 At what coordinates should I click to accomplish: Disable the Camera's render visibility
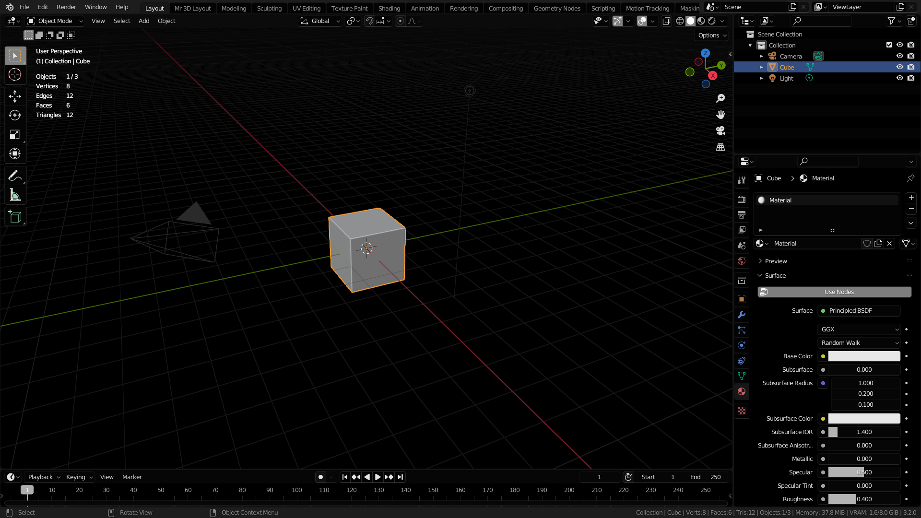point(911,56)
